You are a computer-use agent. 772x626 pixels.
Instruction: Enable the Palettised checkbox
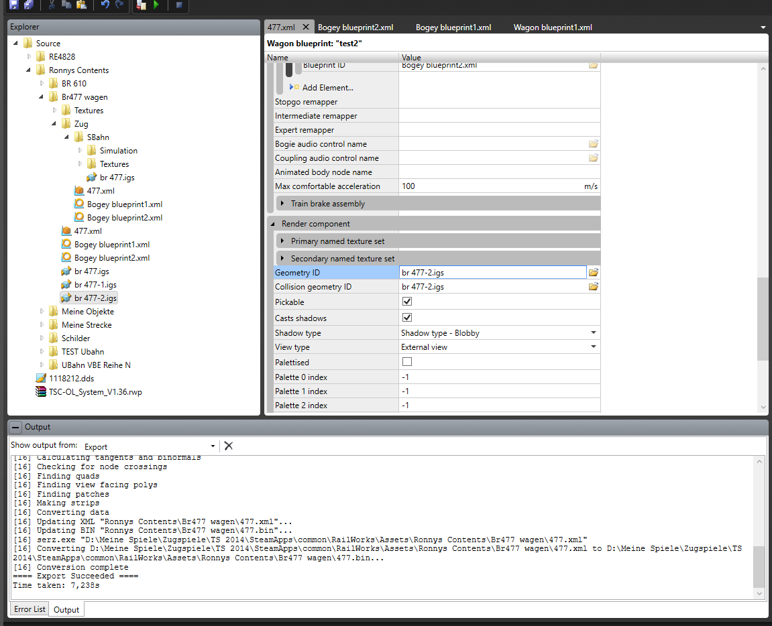[407, 362]
